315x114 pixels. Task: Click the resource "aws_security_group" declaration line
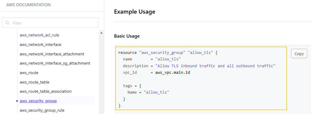click(168, 53)
